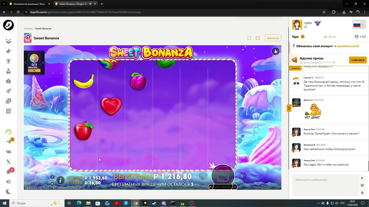The width and height of the screenshot is (369, 207).
Task: Click the flame icon below emoji button
Action: pos(362,193)
